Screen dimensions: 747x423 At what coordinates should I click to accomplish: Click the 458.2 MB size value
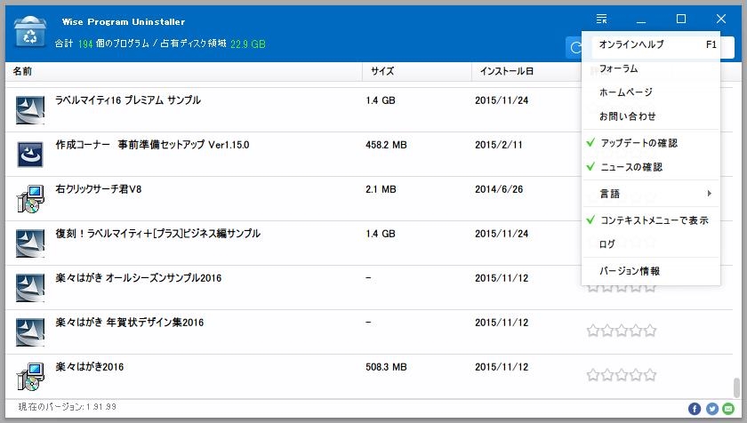(386, 145)
